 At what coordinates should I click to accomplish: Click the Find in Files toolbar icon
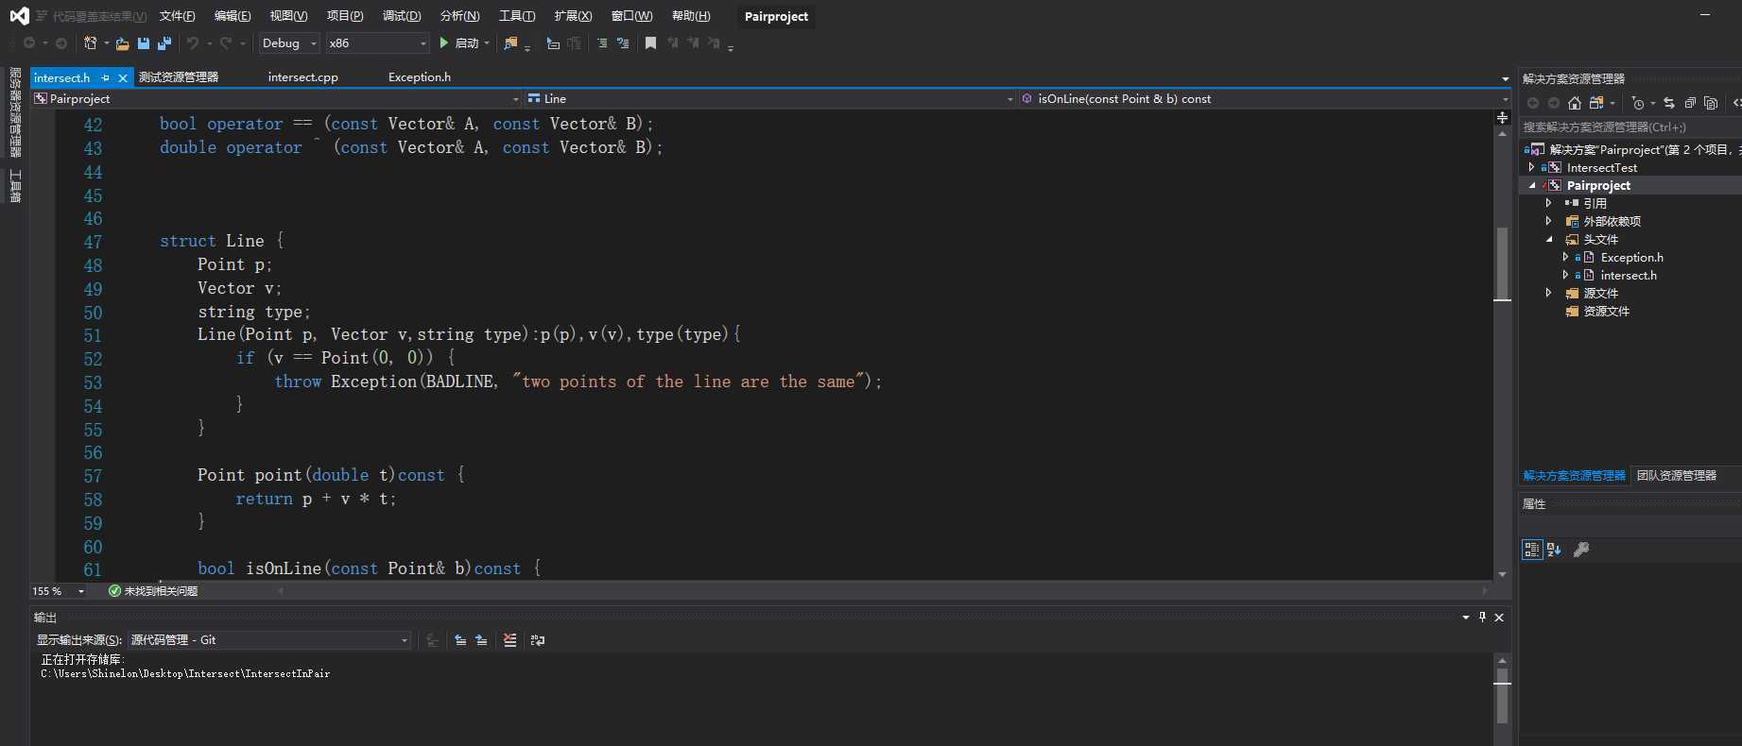(510, 43)
